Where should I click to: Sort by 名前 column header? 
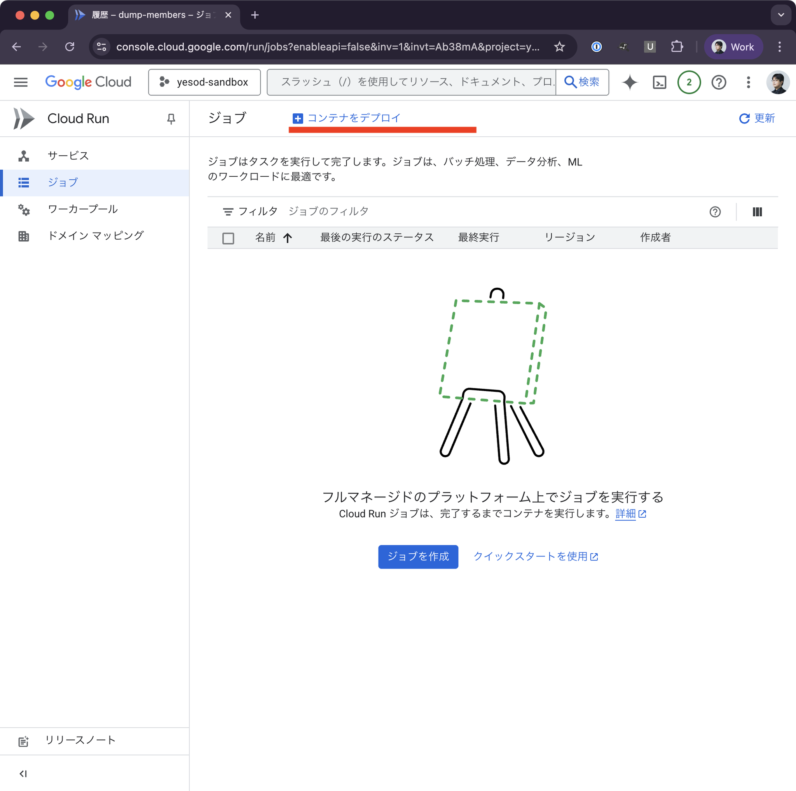click(265, 238)
